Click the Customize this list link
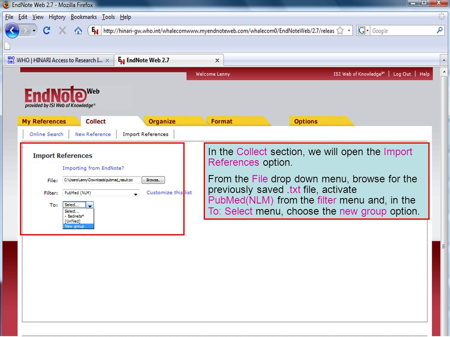This screenshot has width=450, height=337. pyautogui.click(x=169, y=193)
